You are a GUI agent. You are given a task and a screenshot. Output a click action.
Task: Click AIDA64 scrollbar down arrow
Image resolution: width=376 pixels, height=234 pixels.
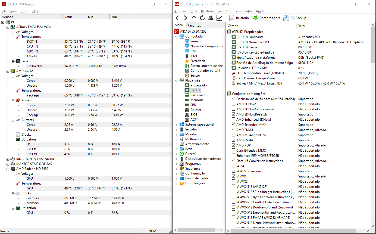[x=373, y=226]
